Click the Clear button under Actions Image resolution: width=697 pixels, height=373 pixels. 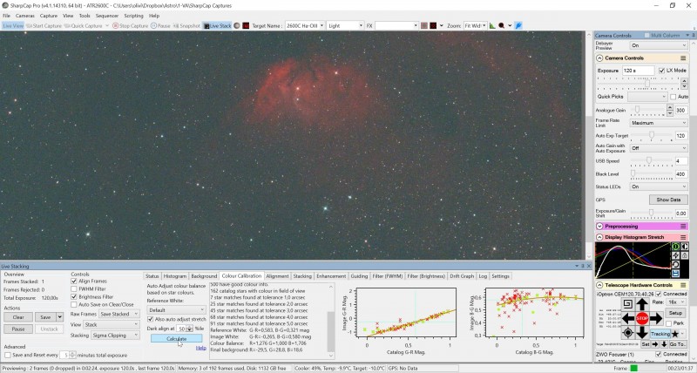point(18,317)
